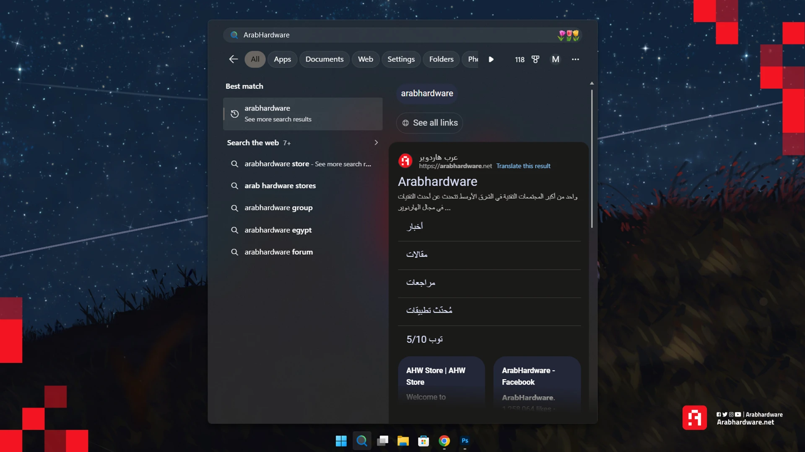Select arabhardware egypt web suggestion
The image size is (805, 452).
(x=278, y=230)
